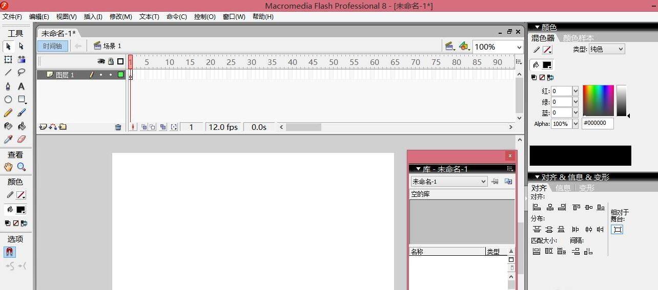Select the Free Transform tool
Image resolution: width=658 pixels, height=290 pixels.
click(x=8, y=59)
